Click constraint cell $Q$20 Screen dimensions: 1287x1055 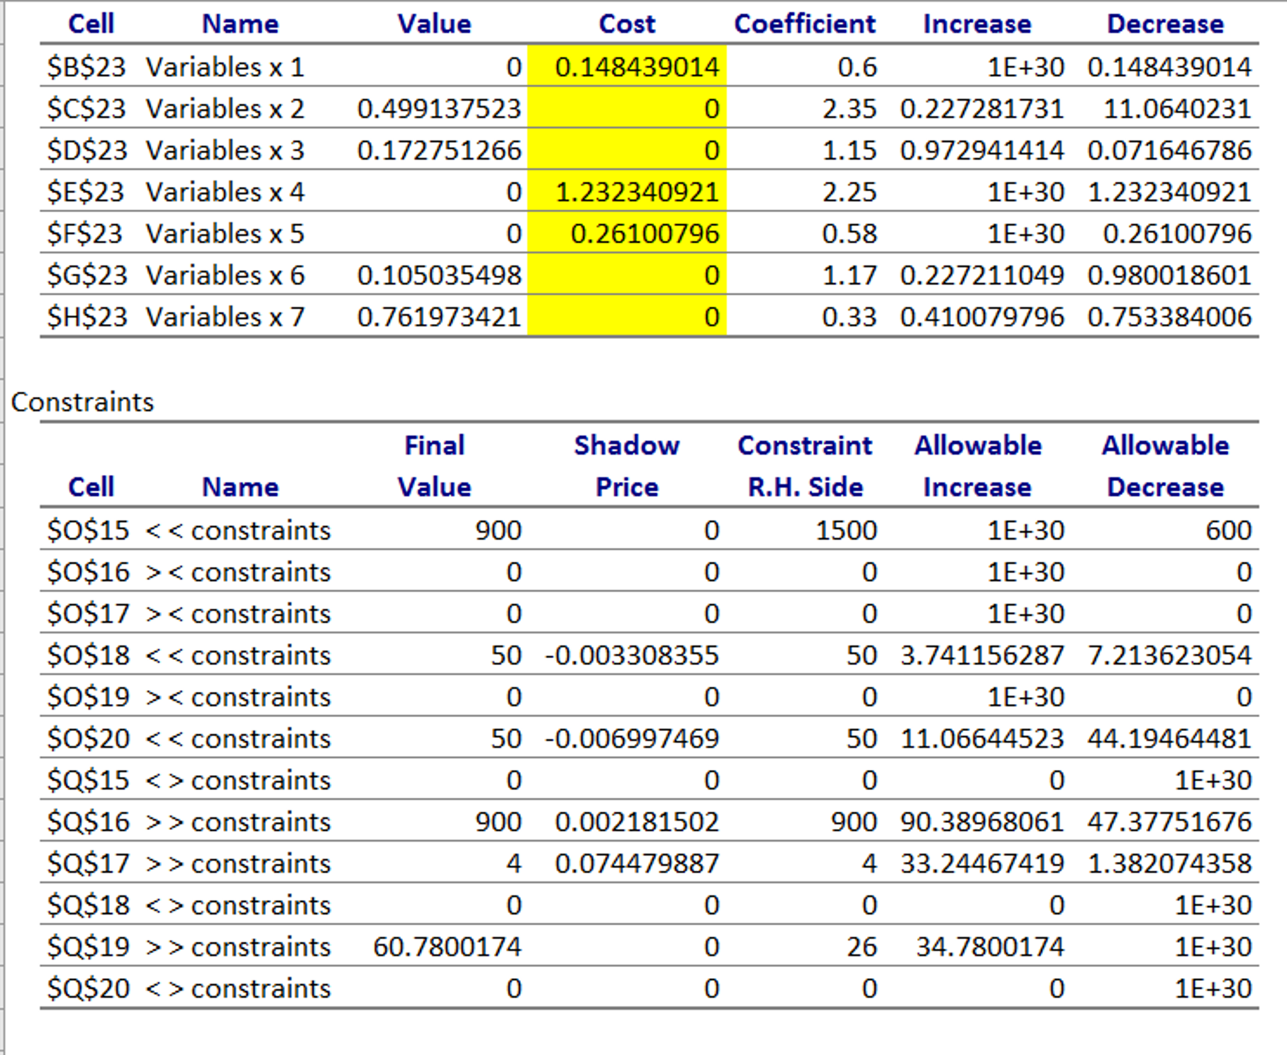click(88, 988)
